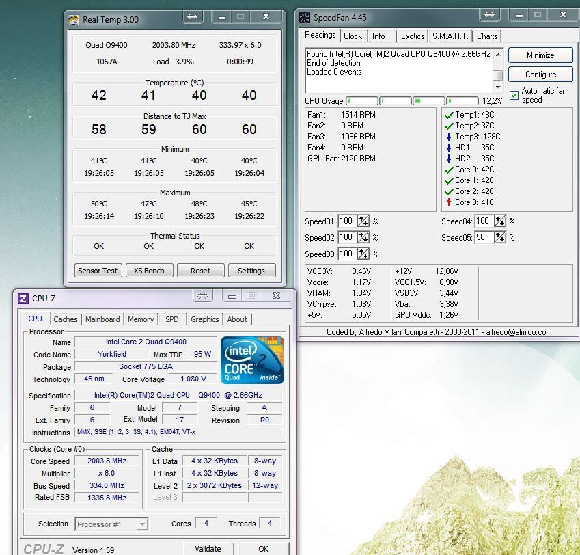580x555 pixels.
Task: Open the SpeedFan Exotics tab
Action: [x=413, y=36]
